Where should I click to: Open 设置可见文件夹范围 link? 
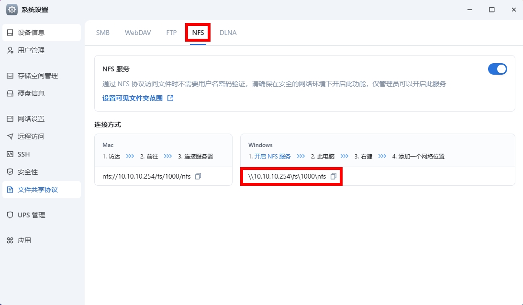(x=133, y=98)
